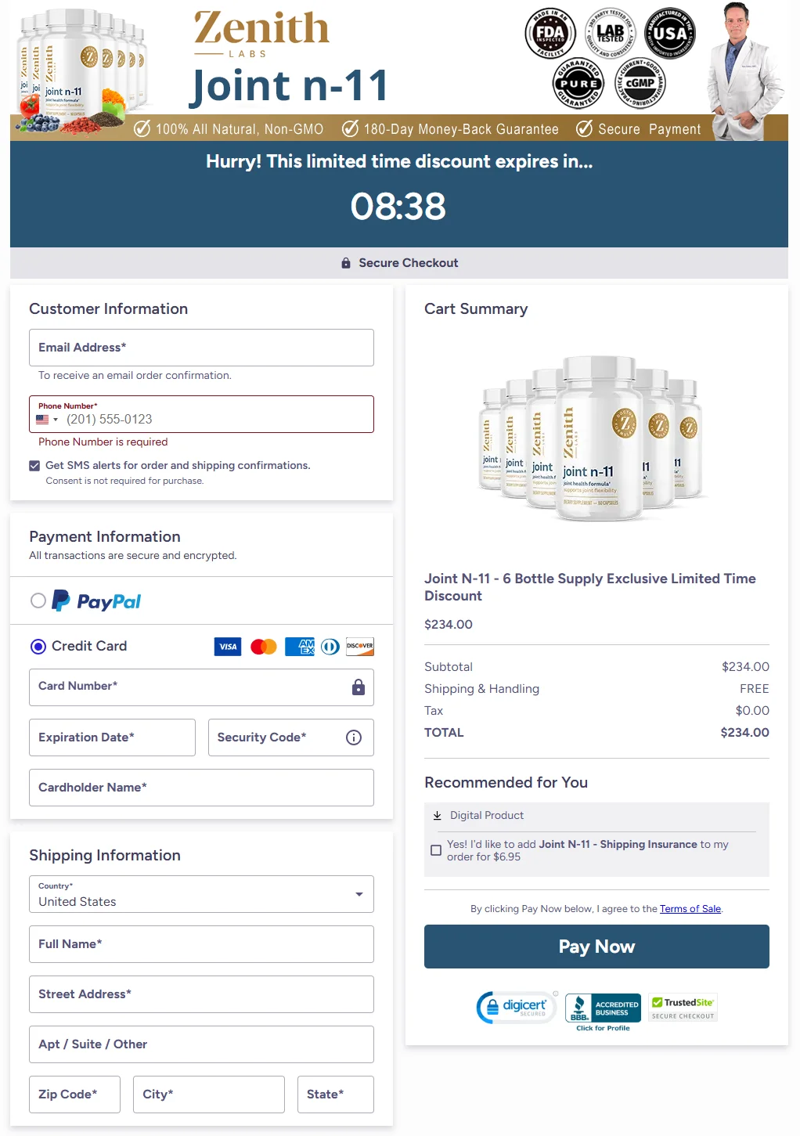The height and width of the screenshot is (1136, 800).
Task: Click the FDA Inspected Facility badge
Action: [550, 34]
